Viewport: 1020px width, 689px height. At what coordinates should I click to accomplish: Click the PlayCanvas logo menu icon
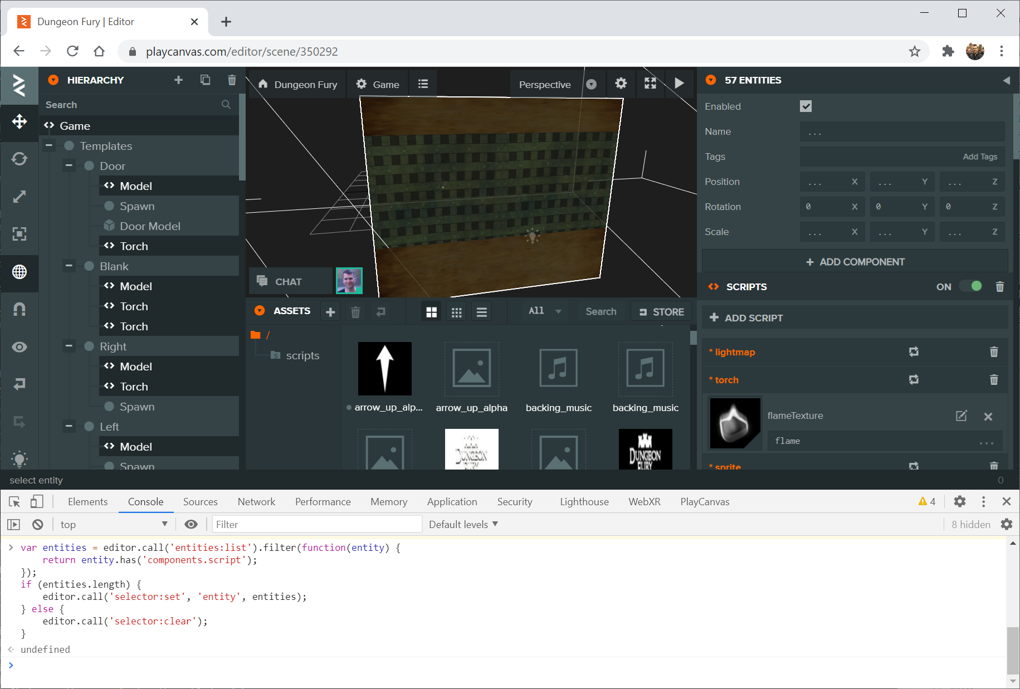tap(19, 85)
